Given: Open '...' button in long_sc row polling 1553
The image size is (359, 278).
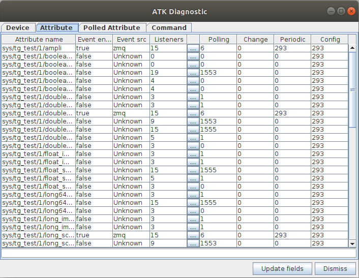Looking at the screenshot, I should pyautogui.click(x=193, y=243).
